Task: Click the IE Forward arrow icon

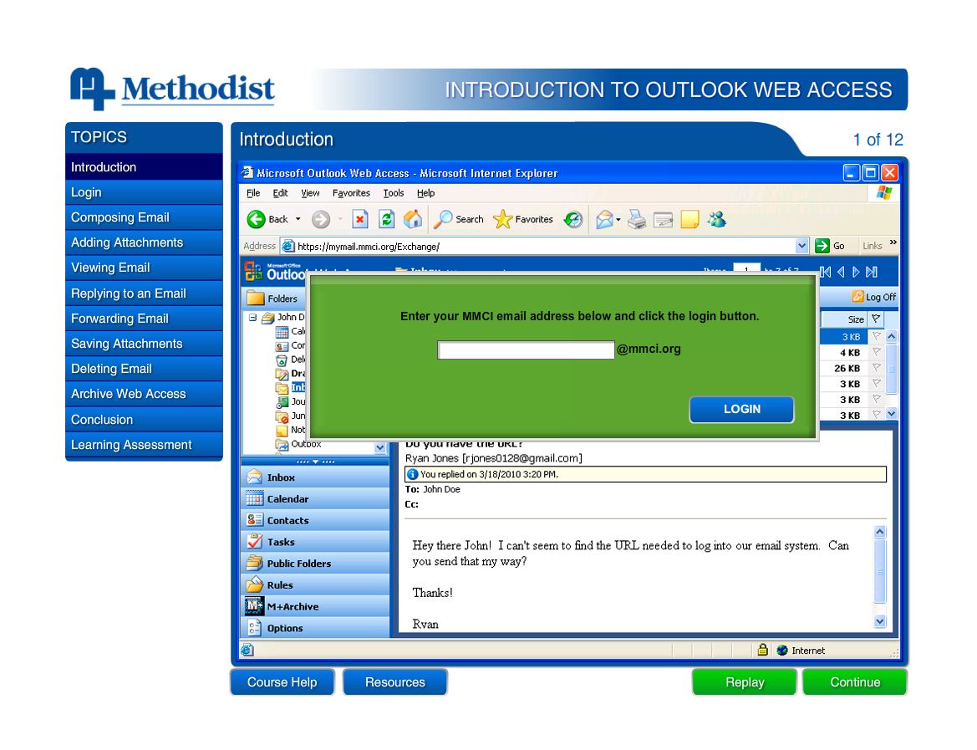Action: click(321, 219)
